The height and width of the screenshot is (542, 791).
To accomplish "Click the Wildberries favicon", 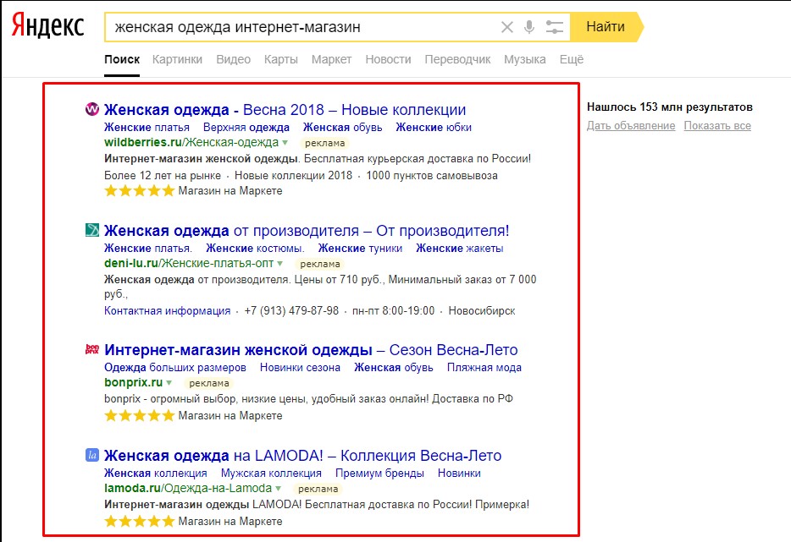I will click(x=91, y=109).
